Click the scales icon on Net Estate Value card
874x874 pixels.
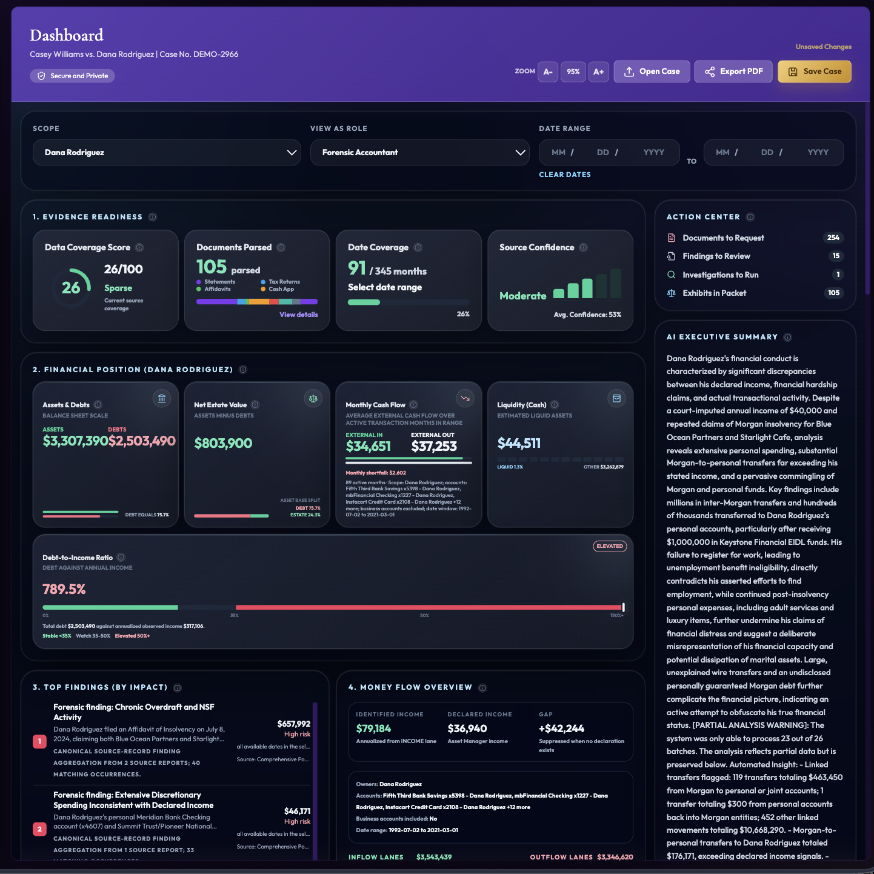pos(313,398)
